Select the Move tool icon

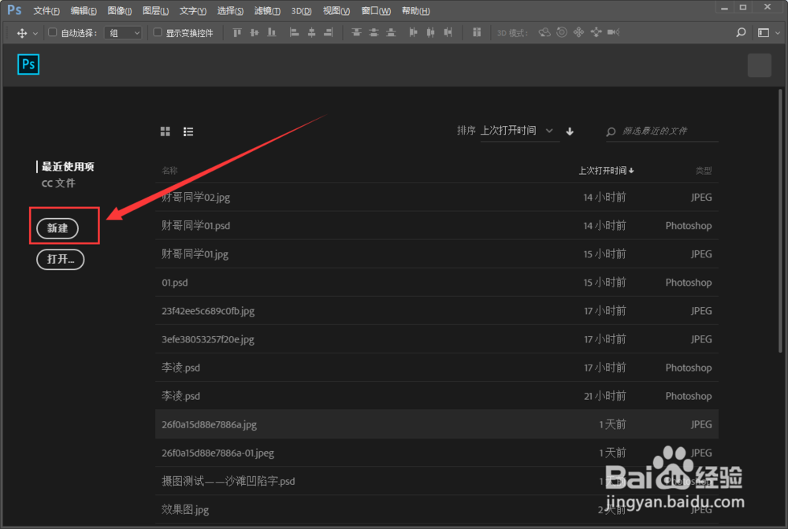[21, 33]
